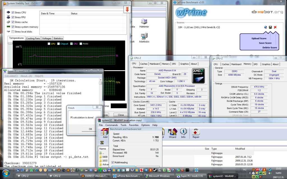Open File menu in WinRAR
Screen dimensions: 287x179
pos(101,125)
